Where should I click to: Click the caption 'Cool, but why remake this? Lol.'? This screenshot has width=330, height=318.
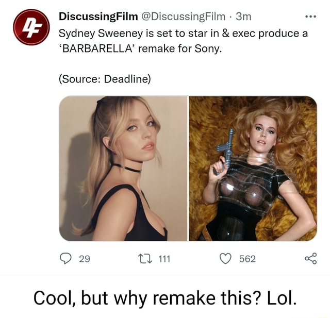pyautogui.click(x=164, y=298)
